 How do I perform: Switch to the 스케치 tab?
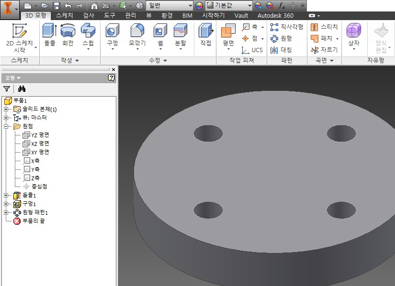(65, 16)
